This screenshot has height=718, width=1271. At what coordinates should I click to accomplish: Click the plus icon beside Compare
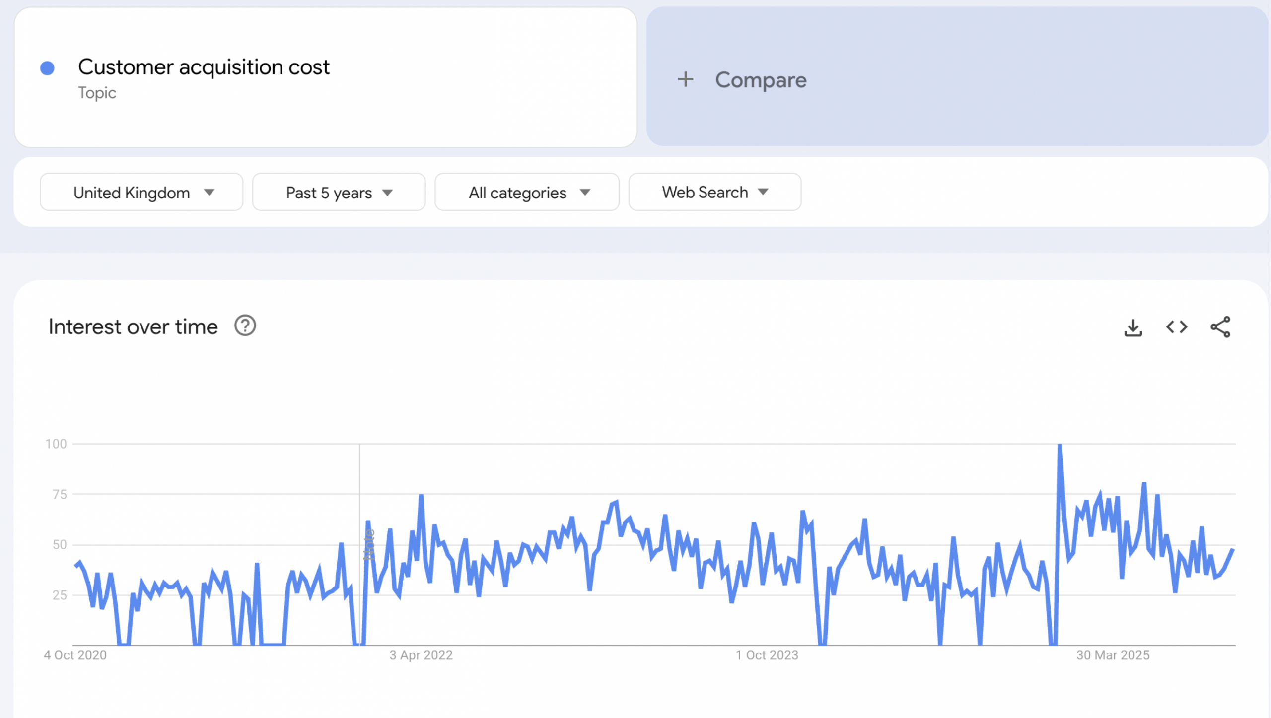tap(685, 79)
